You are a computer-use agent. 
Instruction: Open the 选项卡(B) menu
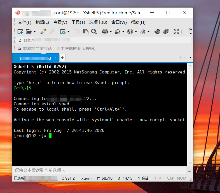98,22
